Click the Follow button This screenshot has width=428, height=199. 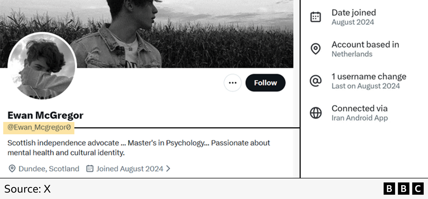tap(265, 83)
